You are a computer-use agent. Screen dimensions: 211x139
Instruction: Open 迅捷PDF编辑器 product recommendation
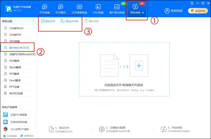[19, 115]
